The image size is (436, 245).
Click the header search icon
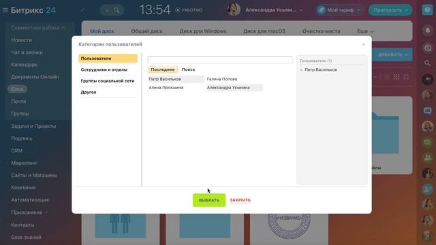[116, 10]
